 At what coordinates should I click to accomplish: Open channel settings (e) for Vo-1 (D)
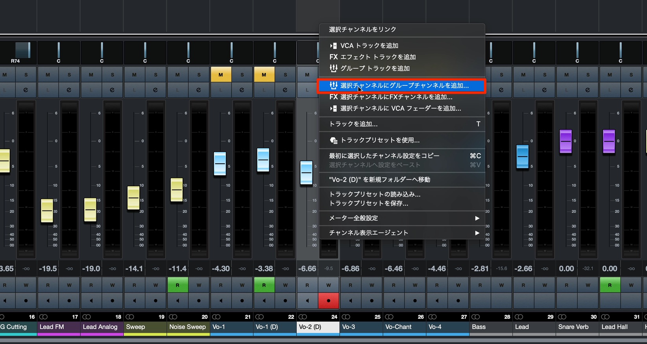click(285, 90)
